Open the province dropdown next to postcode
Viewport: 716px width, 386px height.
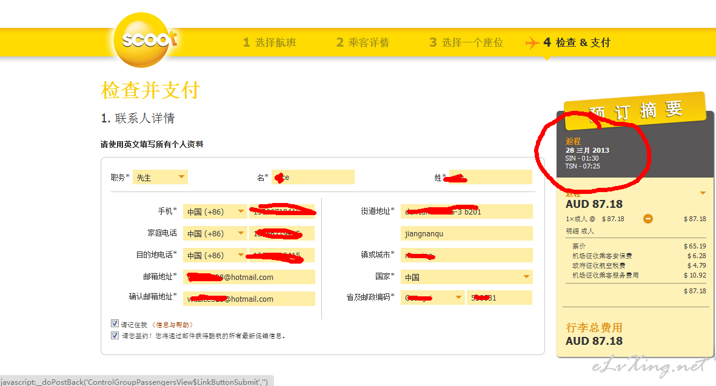tap(432, 298)
